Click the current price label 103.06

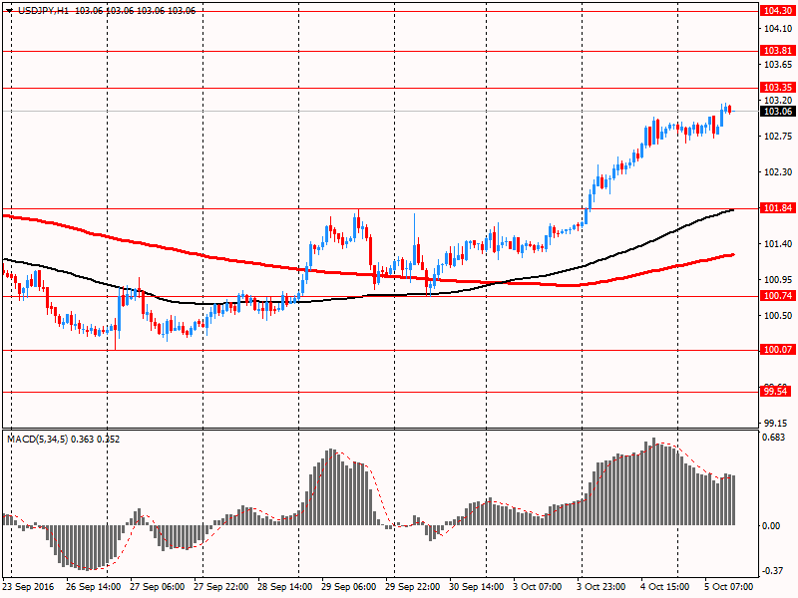(x=778, y=112)
